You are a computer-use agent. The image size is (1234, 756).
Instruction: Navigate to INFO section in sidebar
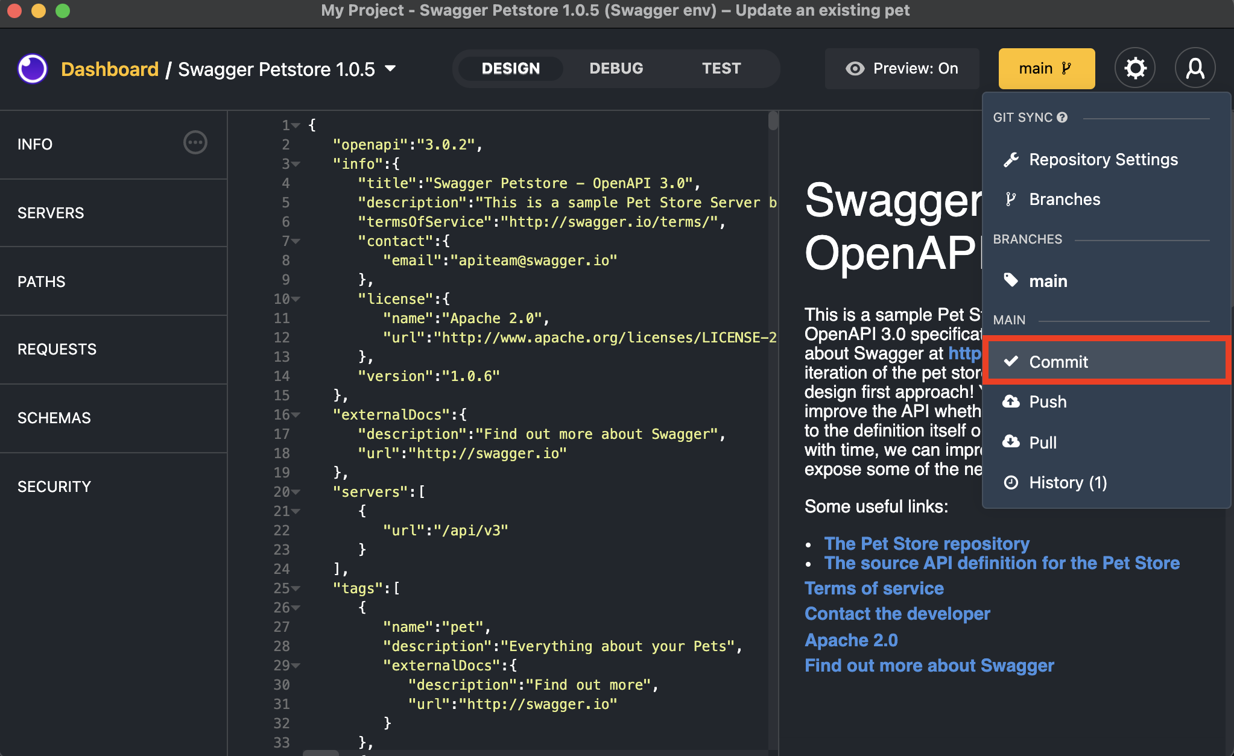click(x=113, y=144)
